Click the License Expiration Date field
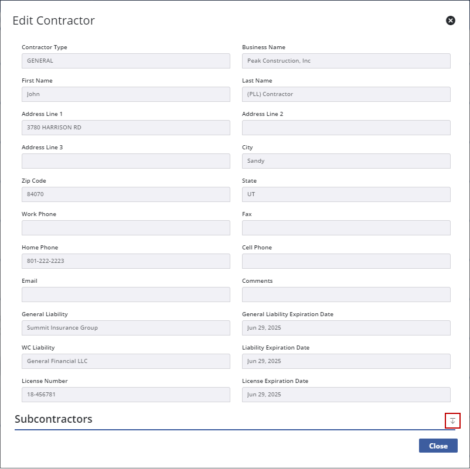This screenshot has height=469, width=470. click(346, 395)
